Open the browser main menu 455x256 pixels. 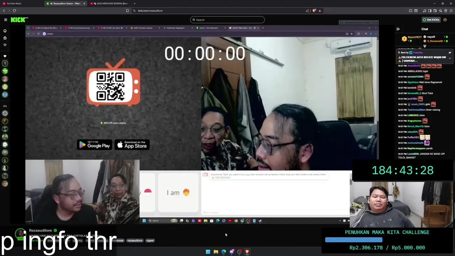[x=451, y=11]
